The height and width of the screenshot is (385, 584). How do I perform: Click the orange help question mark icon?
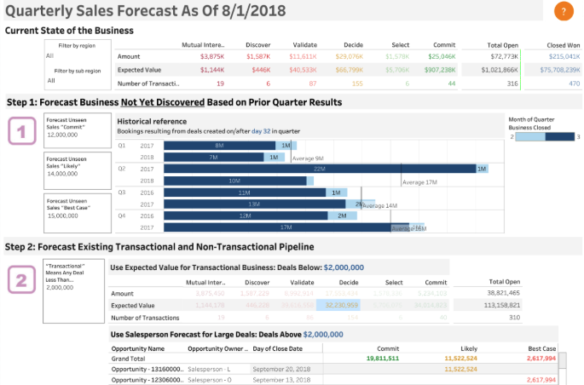point(564,11)
